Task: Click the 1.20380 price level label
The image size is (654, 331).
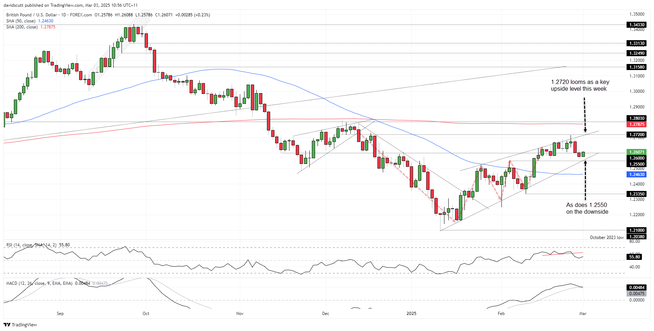Action: pos(637,237)
